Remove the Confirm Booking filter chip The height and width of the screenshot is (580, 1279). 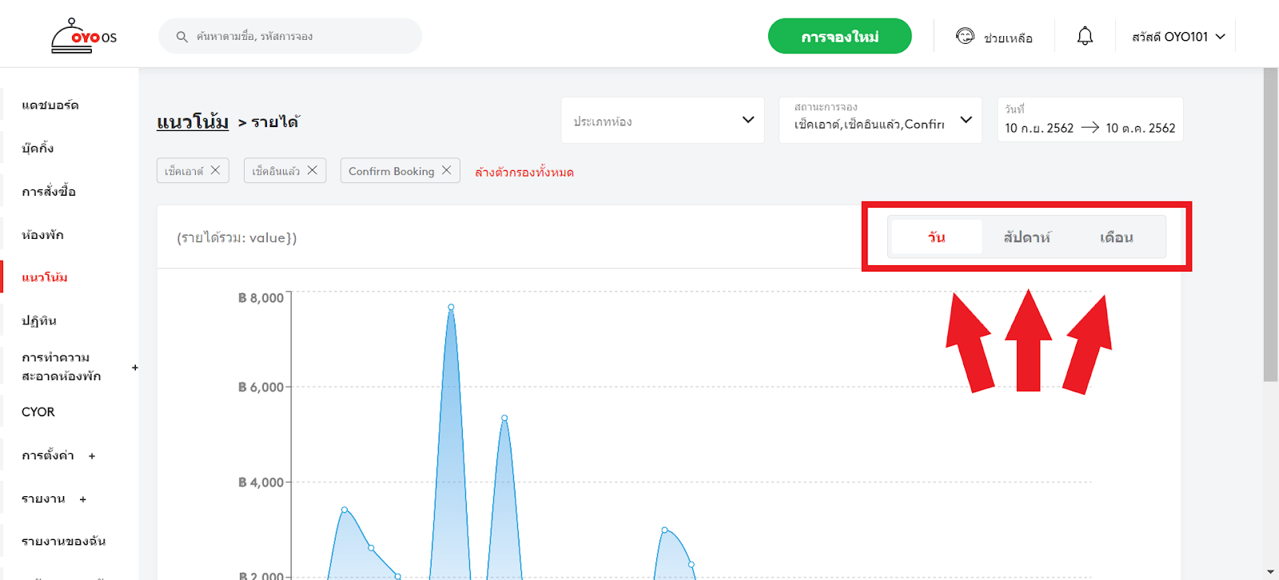click(447, 170)
